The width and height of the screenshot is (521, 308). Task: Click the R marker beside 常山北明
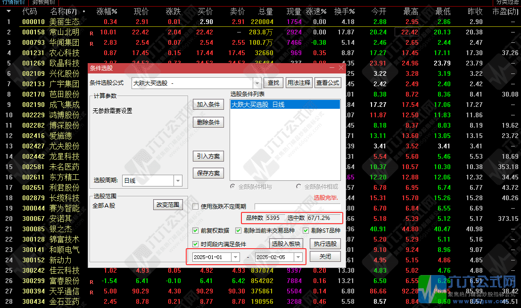coord(91,32)
